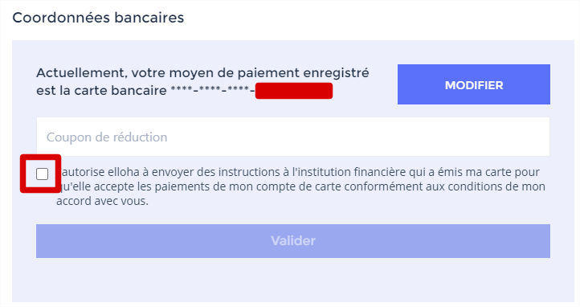
Task: Tick the elloha authorization checkbox
Action: [42, 174]
